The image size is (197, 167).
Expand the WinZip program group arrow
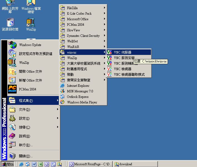[x=104, y=58]
